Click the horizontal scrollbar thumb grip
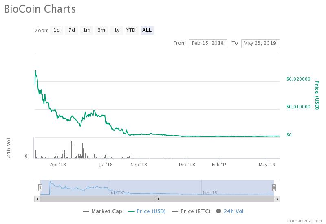This screenshot has height=224, width=326. [x=157, y=199]
